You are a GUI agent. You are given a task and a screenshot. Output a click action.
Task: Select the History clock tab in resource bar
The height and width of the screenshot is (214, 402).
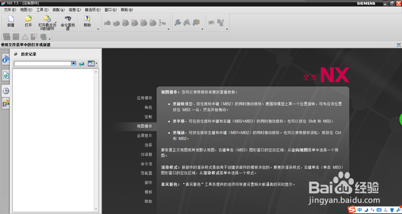click(x=5, y=91)
